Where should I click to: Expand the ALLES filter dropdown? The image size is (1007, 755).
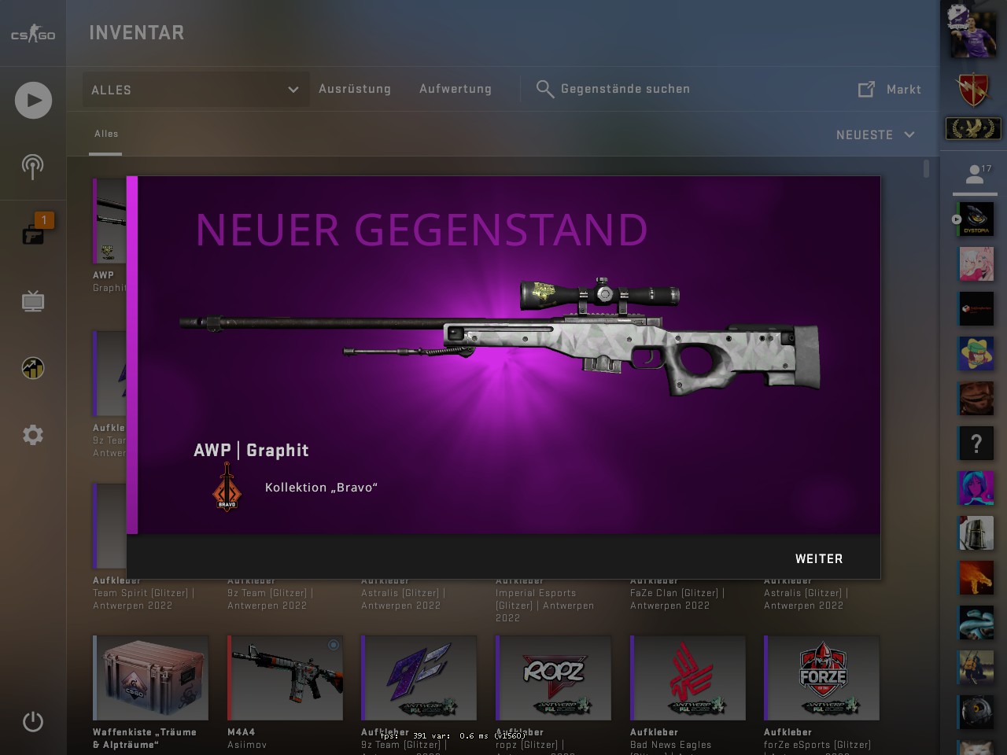[195, 90]
